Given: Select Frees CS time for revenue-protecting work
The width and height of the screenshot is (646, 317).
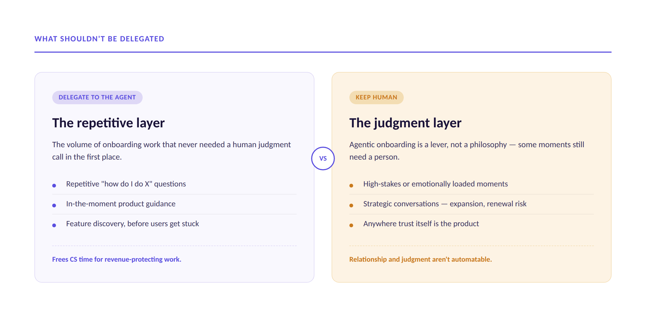Looking at the screenshot, I should (x=117, y=259).
